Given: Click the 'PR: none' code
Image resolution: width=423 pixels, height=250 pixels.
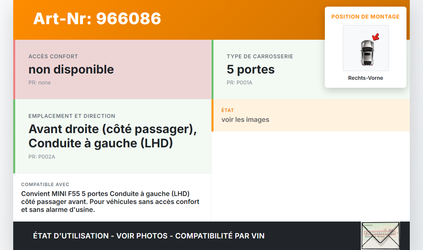Looking at the screenshot, I should pos(40,82).
